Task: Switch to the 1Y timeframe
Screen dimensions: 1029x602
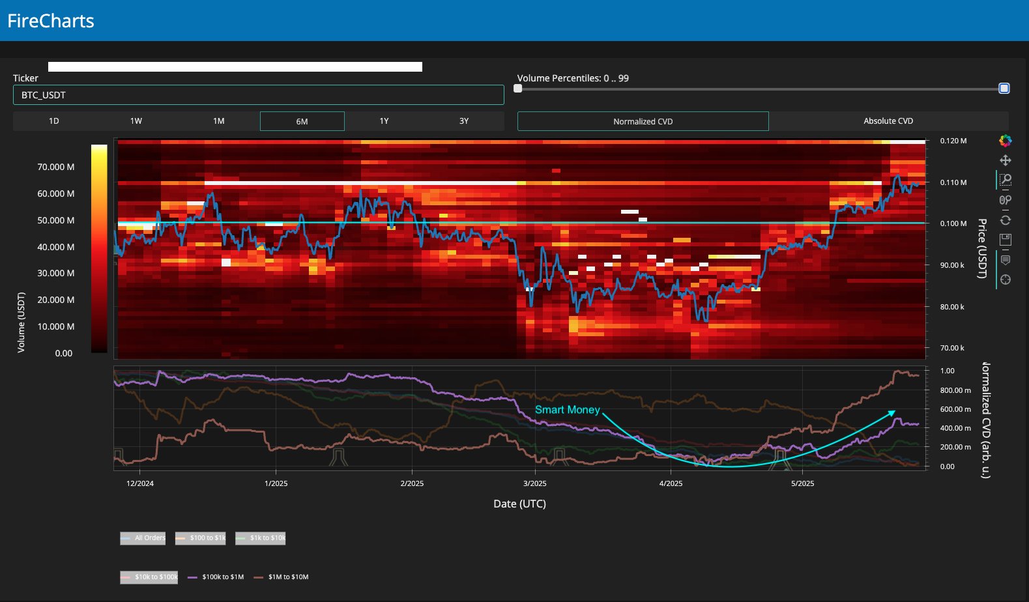Action: [x=384, y=121]
